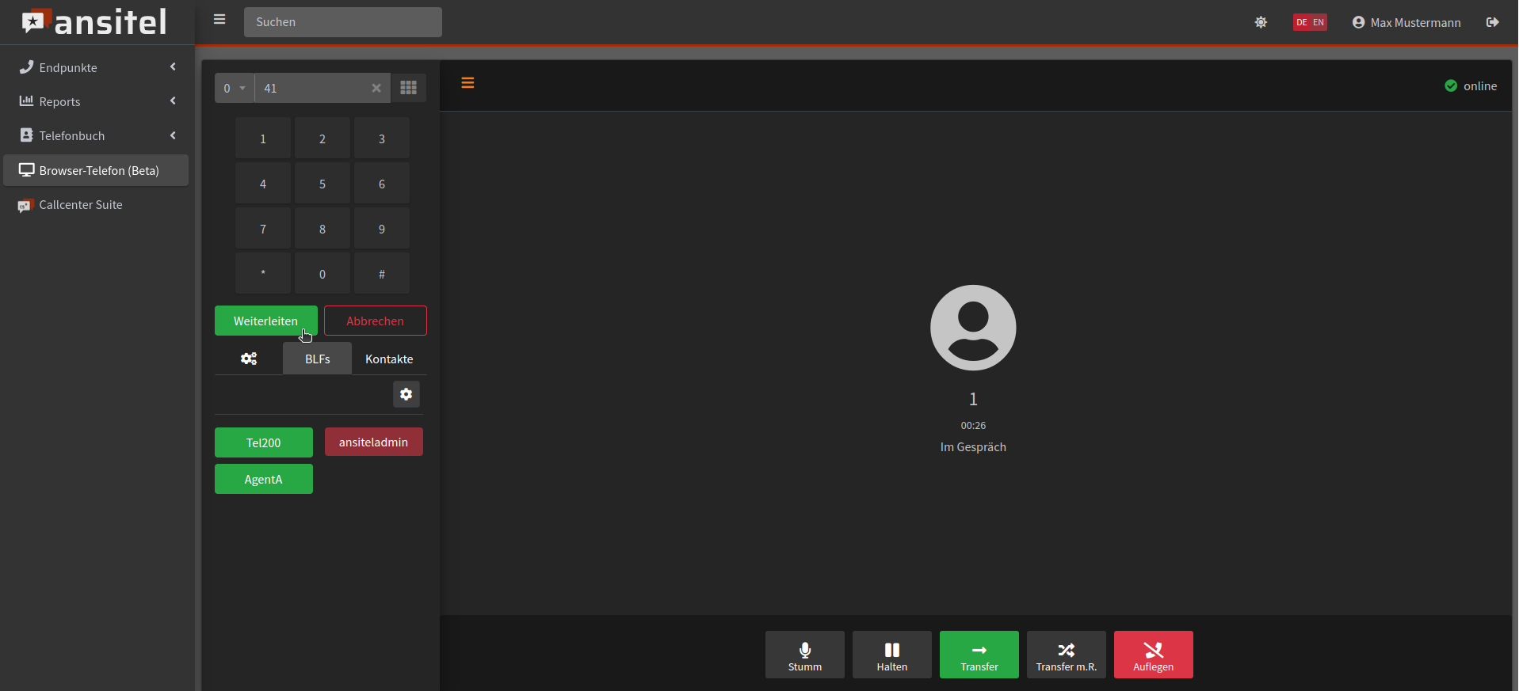Expand the Endpunkte sidebar menu

click(95, 67)
